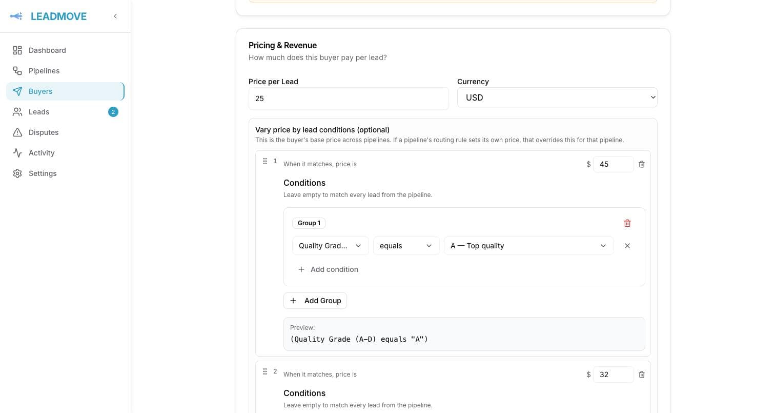Image resolution: width=775 pixels, height=413 pixels.
Task: Navigate to Disputes
Action: [x=66, y=132]
